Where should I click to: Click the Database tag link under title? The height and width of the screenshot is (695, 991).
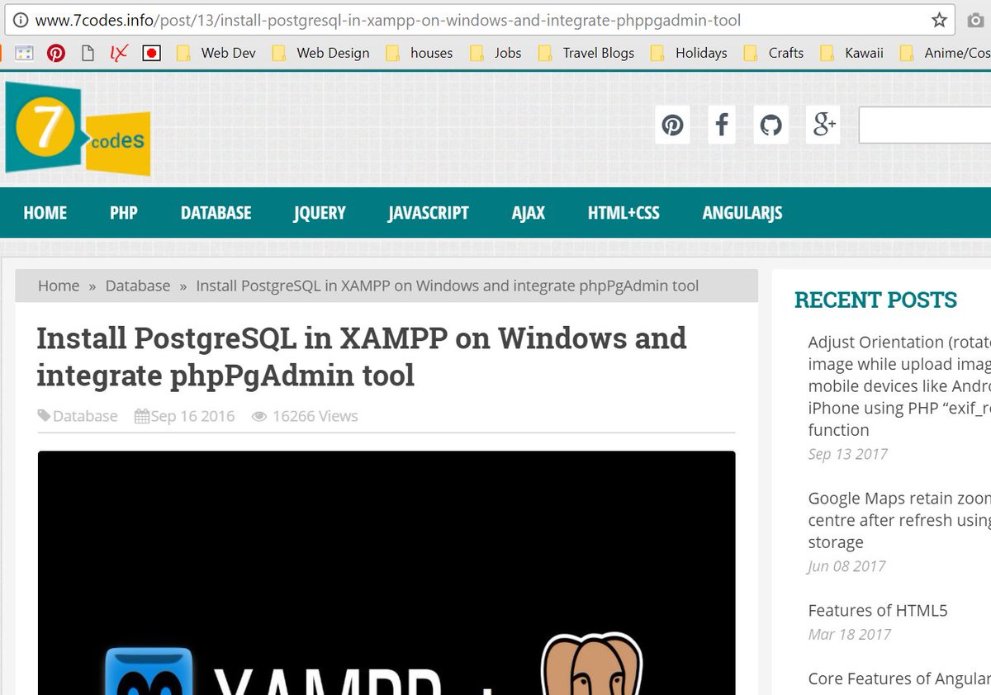click(x=85, y=416)
